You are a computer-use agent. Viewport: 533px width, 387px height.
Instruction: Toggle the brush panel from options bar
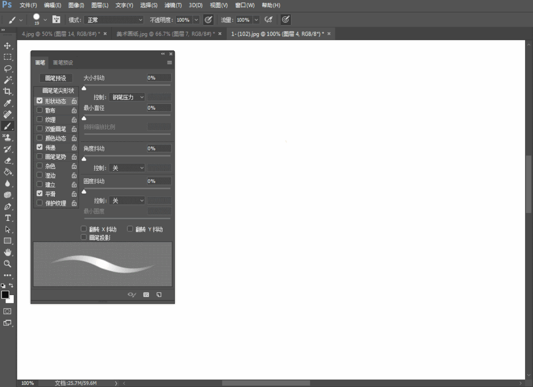pyautogui.click(x=56, y=20)
